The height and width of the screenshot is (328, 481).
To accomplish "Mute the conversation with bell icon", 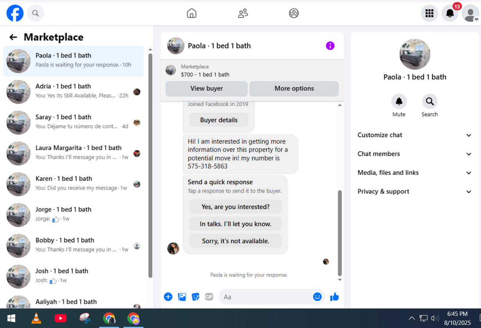I will coord(399,102).
